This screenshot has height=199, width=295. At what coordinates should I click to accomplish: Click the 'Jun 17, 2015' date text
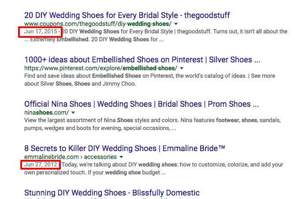pyautogui.click(x=41, y=32)
